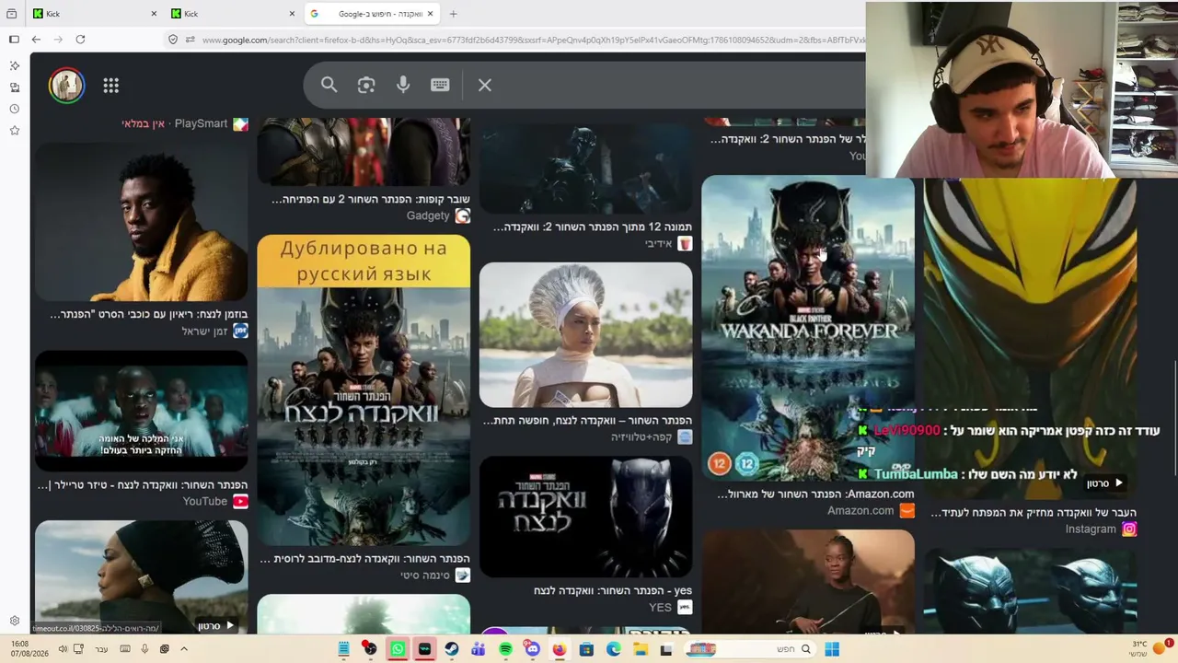Open Microsoft Store from the taskbar

pyautogui.click(x=586, y=649)
